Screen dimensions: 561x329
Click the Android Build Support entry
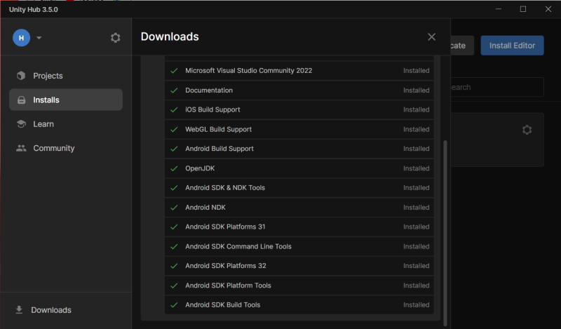click(x=299, y=149)
